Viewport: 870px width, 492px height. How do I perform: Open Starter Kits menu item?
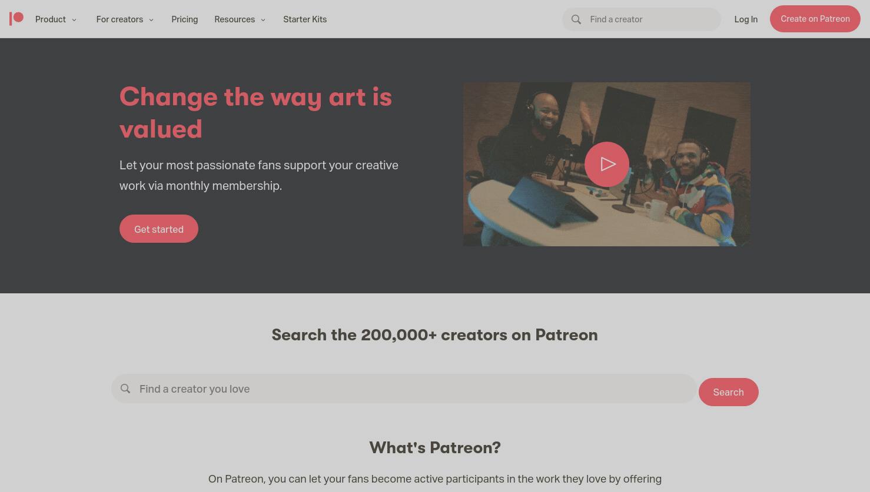[305, 19]
